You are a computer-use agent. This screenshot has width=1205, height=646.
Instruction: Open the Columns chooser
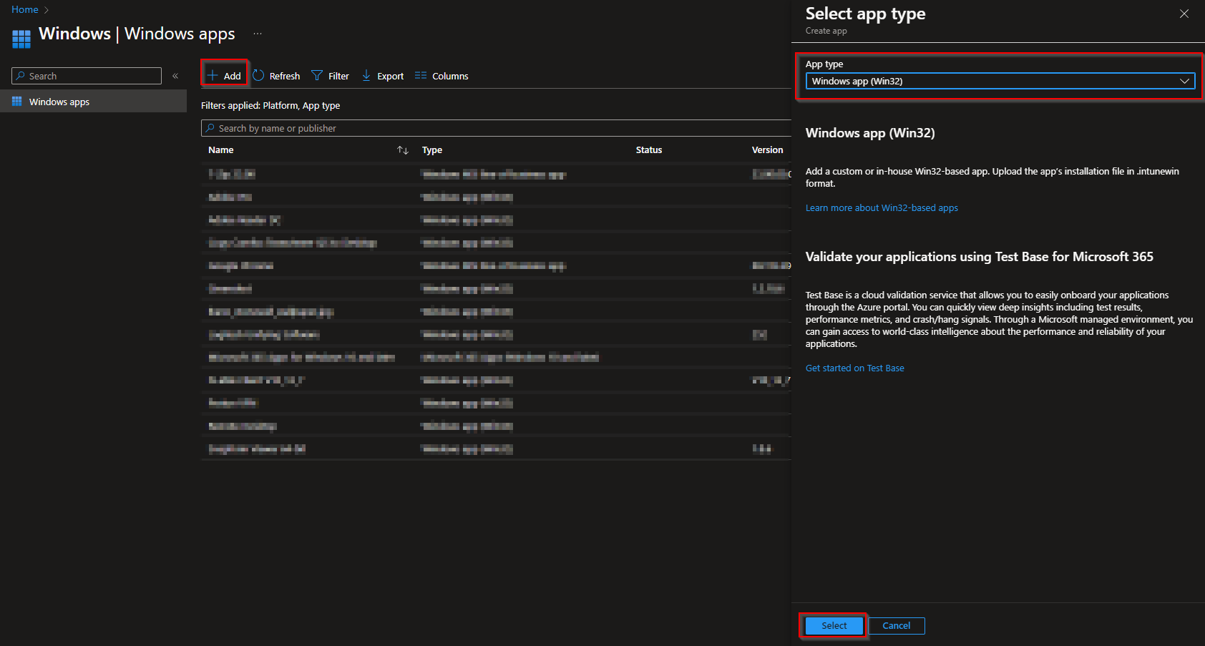tap(441, 75)
